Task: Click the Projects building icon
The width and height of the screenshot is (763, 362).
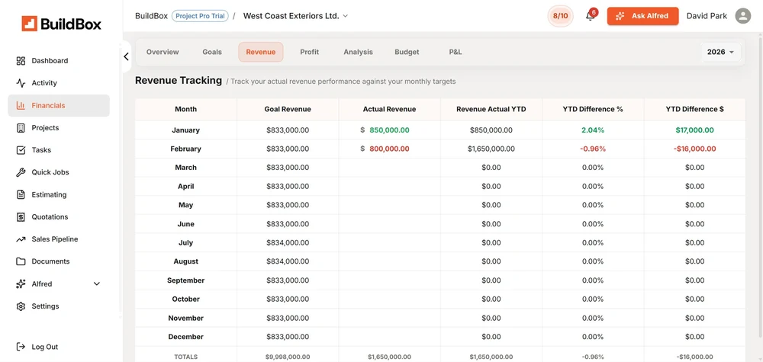Action: (21, 128)
